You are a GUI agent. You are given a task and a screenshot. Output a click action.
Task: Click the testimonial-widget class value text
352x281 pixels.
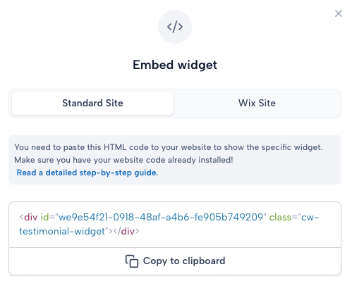click(x=62, y=232)
